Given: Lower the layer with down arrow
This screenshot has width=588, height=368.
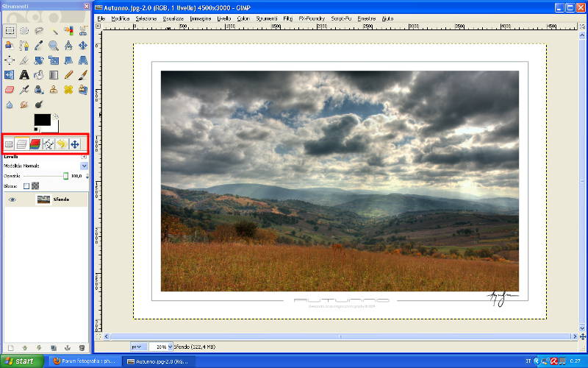Looking at the screenshot, I should [x=39, y=347].
